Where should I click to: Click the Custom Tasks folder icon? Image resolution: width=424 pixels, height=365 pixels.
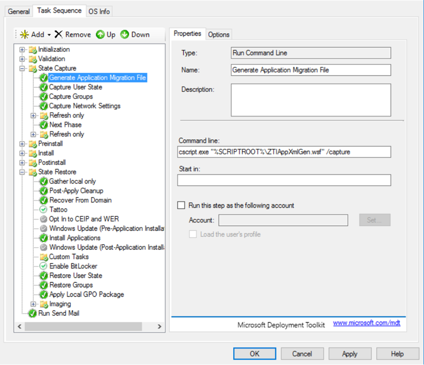[44, 257]
